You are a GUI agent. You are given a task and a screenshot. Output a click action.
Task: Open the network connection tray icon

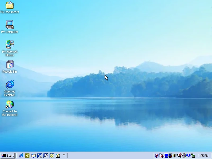(x=193, y=156)
